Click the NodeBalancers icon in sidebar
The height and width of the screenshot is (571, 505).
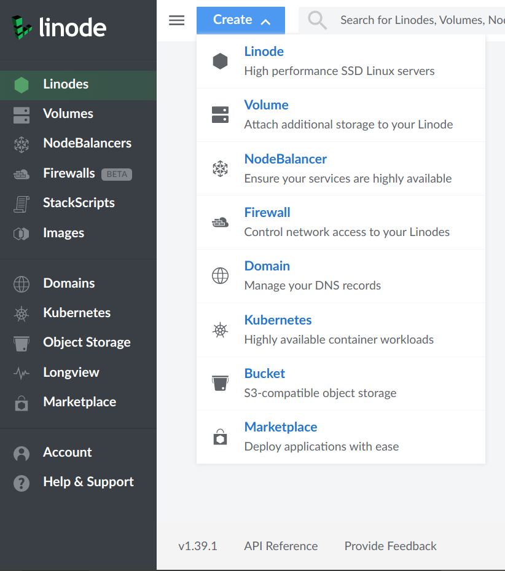[22, 144]
